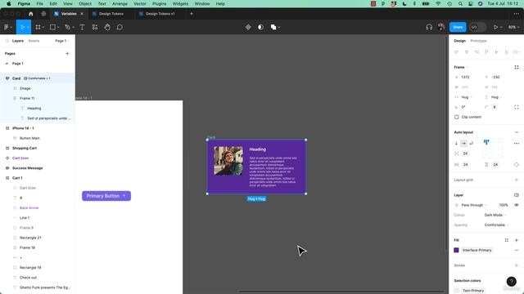
Task: Add a new page
Action: (x=67, y=53)
